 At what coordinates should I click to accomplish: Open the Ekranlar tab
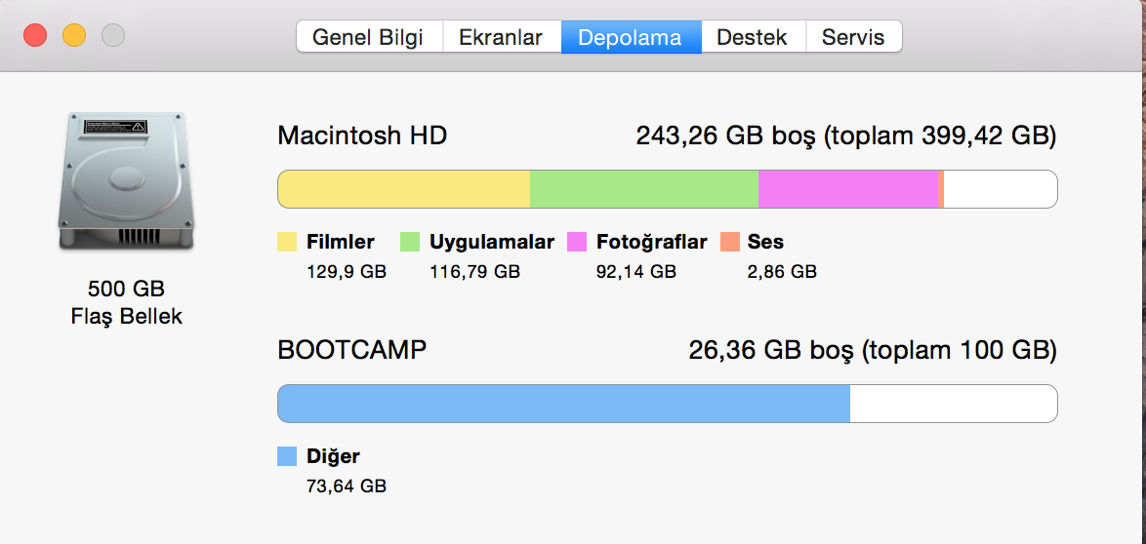coord(502,37)
